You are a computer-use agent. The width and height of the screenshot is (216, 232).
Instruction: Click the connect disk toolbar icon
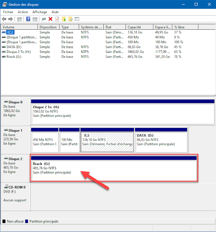pos(44,19)
